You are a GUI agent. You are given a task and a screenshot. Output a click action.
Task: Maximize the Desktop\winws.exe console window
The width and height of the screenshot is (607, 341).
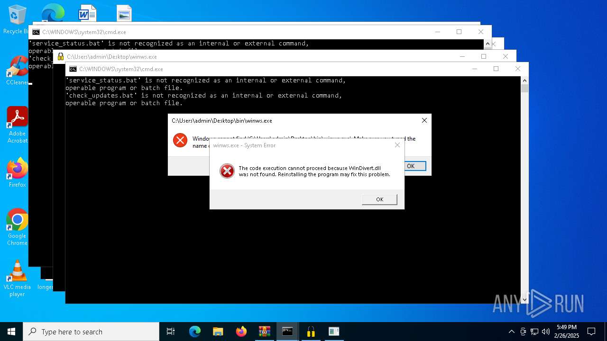[484, 56]
